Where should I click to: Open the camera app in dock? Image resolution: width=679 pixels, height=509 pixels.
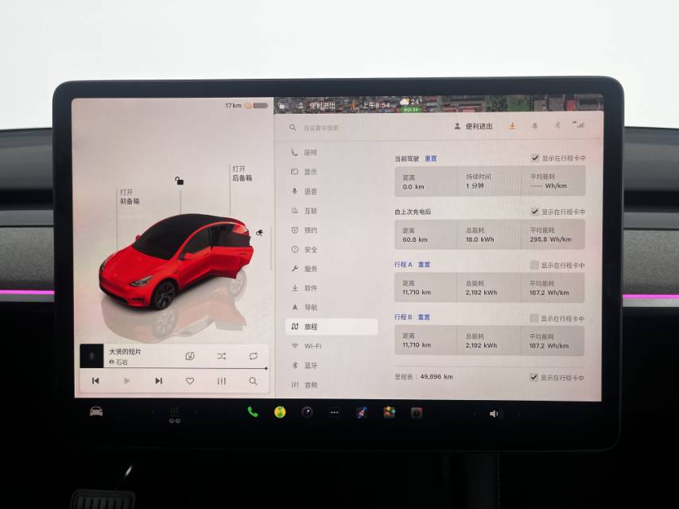pos(307,412)
